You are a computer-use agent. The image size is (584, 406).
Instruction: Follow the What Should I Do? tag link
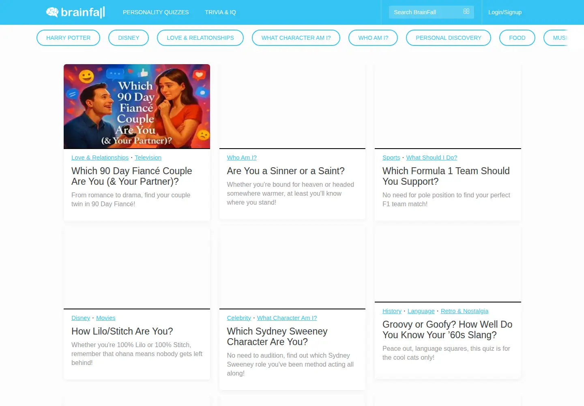pos(432,158)
